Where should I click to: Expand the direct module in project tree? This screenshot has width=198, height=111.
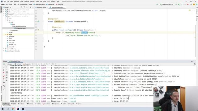4,10
